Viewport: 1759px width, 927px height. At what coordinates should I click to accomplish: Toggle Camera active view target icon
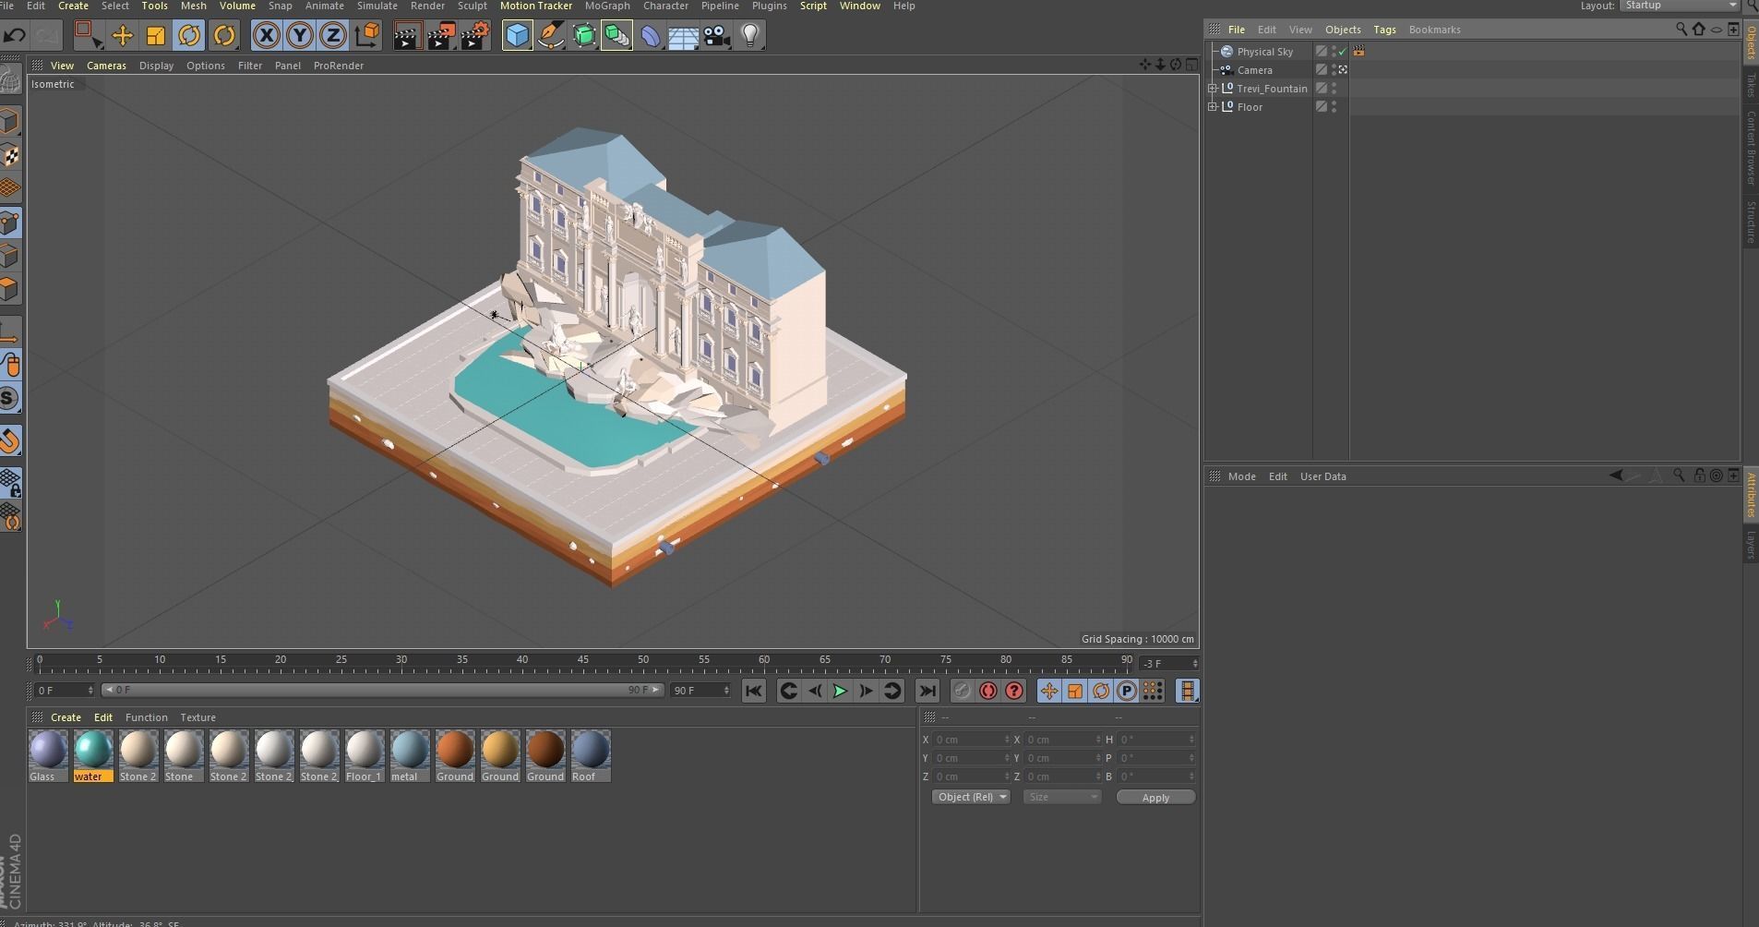[x=1343, y=70]
